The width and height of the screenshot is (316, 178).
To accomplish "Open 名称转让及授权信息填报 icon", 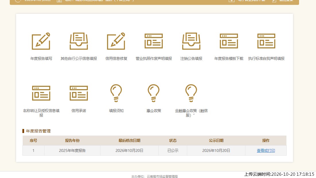I will (41, 93).
